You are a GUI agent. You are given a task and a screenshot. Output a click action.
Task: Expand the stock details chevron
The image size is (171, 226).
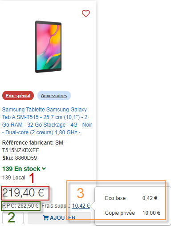[x=44, y=169]
